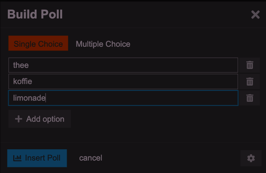Click inside the 'limonade' option field
This screenshot has width=266, height=173.
click(123, 98)
